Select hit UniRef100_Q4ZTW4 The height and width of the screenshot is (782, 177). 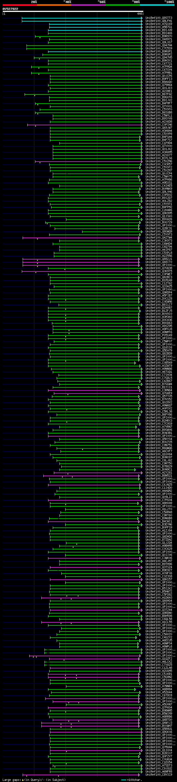158,238
